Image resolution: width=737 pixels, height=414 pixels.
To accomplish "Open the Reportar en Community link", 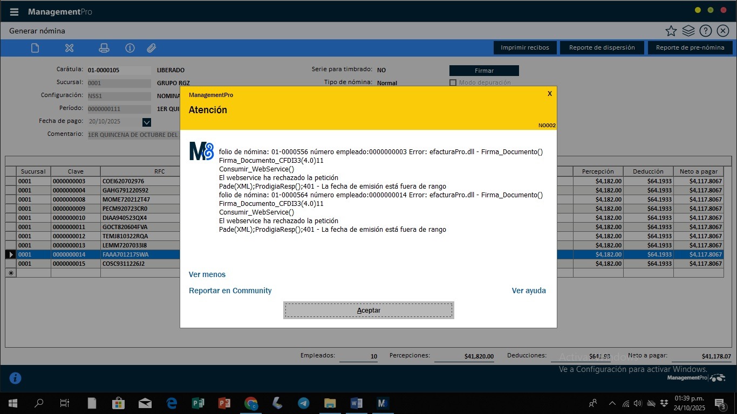I will point(230,291).
